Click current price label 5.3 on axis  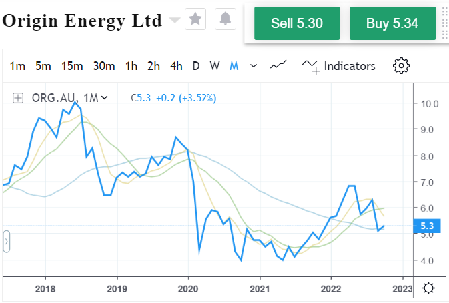pyautogui.click(x=427, y=226)
